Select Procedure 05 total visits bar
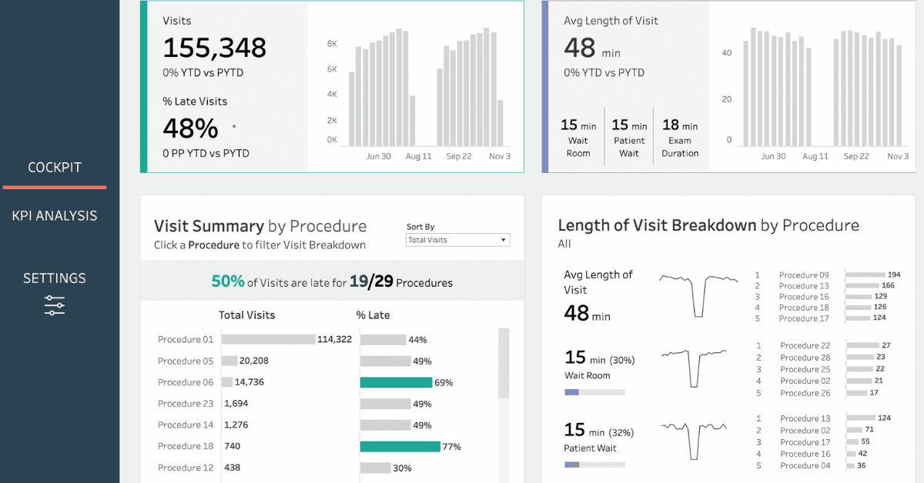 (229, 361)
